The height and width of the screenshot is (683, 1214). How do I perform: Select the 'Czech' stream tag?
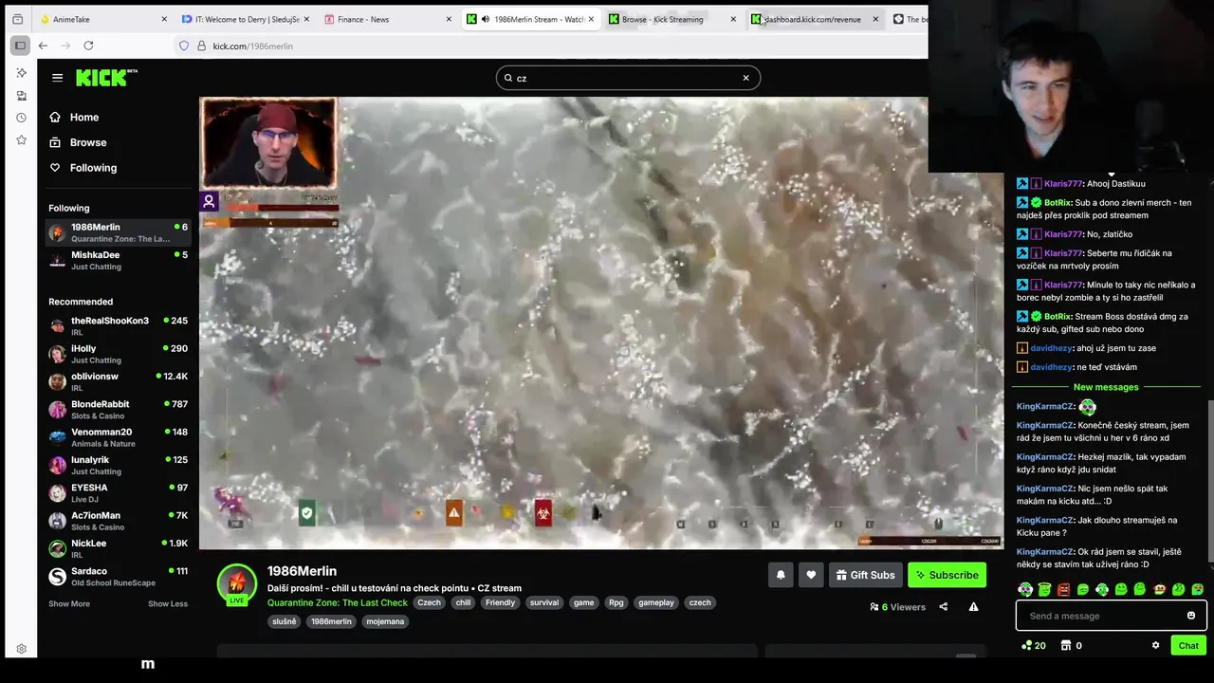tap(430, 602)
